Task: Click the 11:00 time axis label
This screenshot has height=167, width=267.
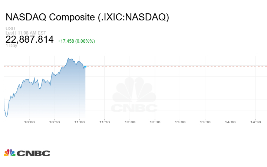Action: [x=79, y=122]
